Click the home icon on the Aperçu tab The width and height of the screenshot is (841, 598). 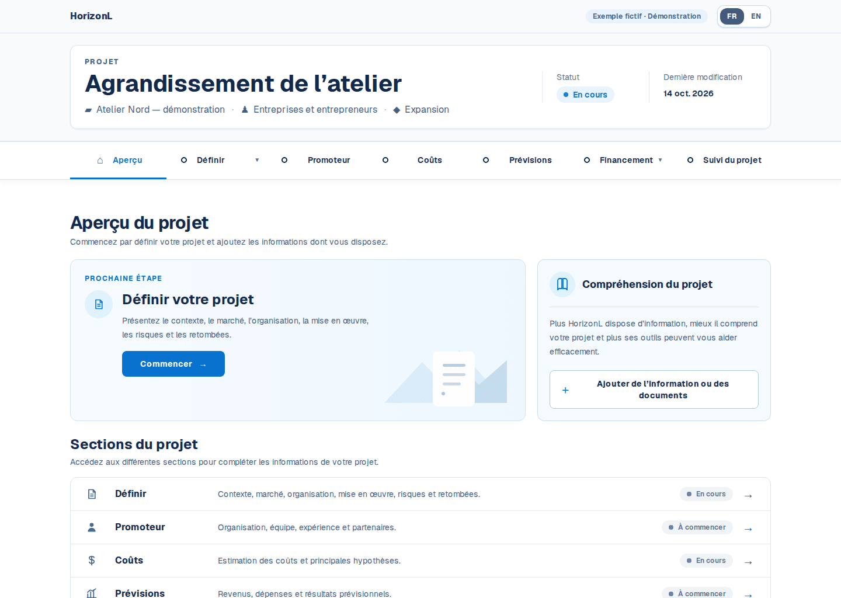click(100, 160)
